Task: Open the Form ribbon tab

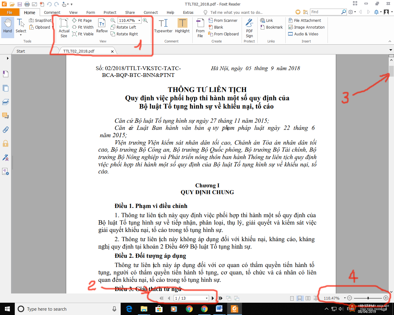Action: tap(90, 12)
